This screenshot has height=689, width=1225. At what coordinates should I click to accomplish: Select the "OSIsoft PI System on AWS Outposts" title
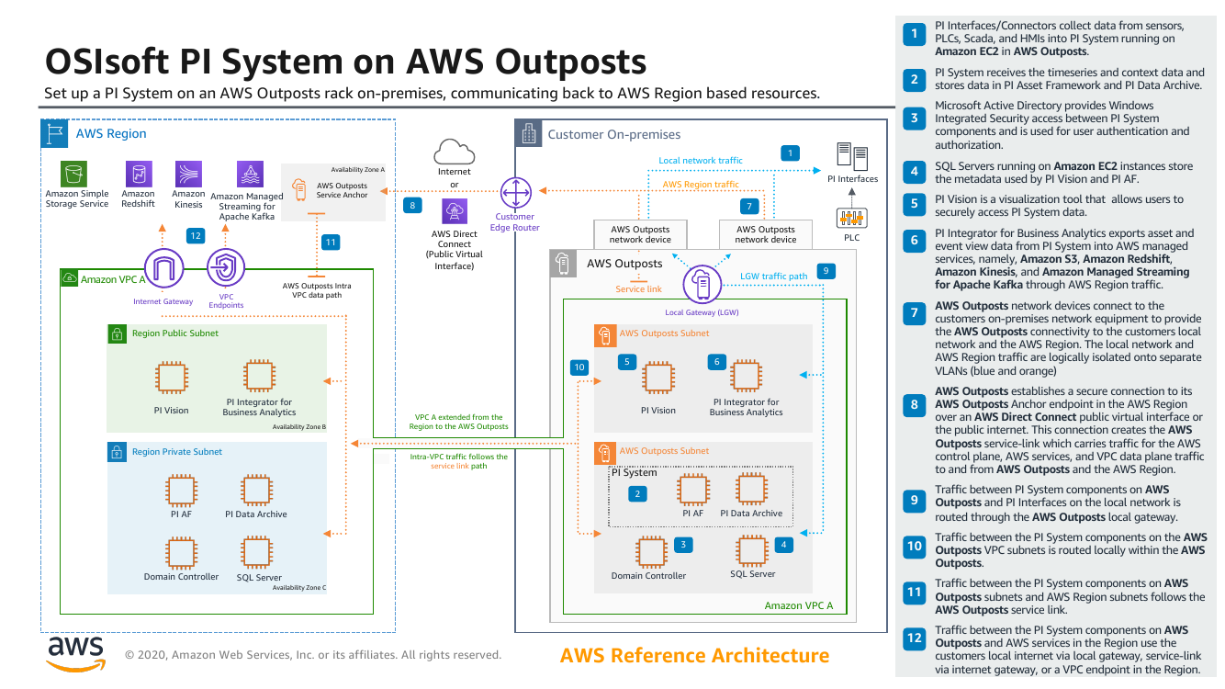click(x=346, y=62)
